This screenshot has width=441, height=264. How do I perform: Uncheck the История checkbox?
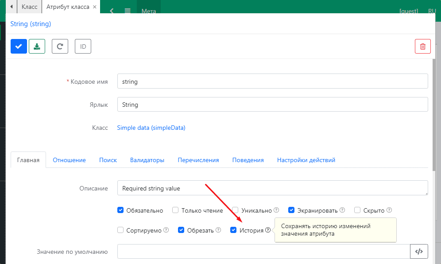click(x=233, y=230)
